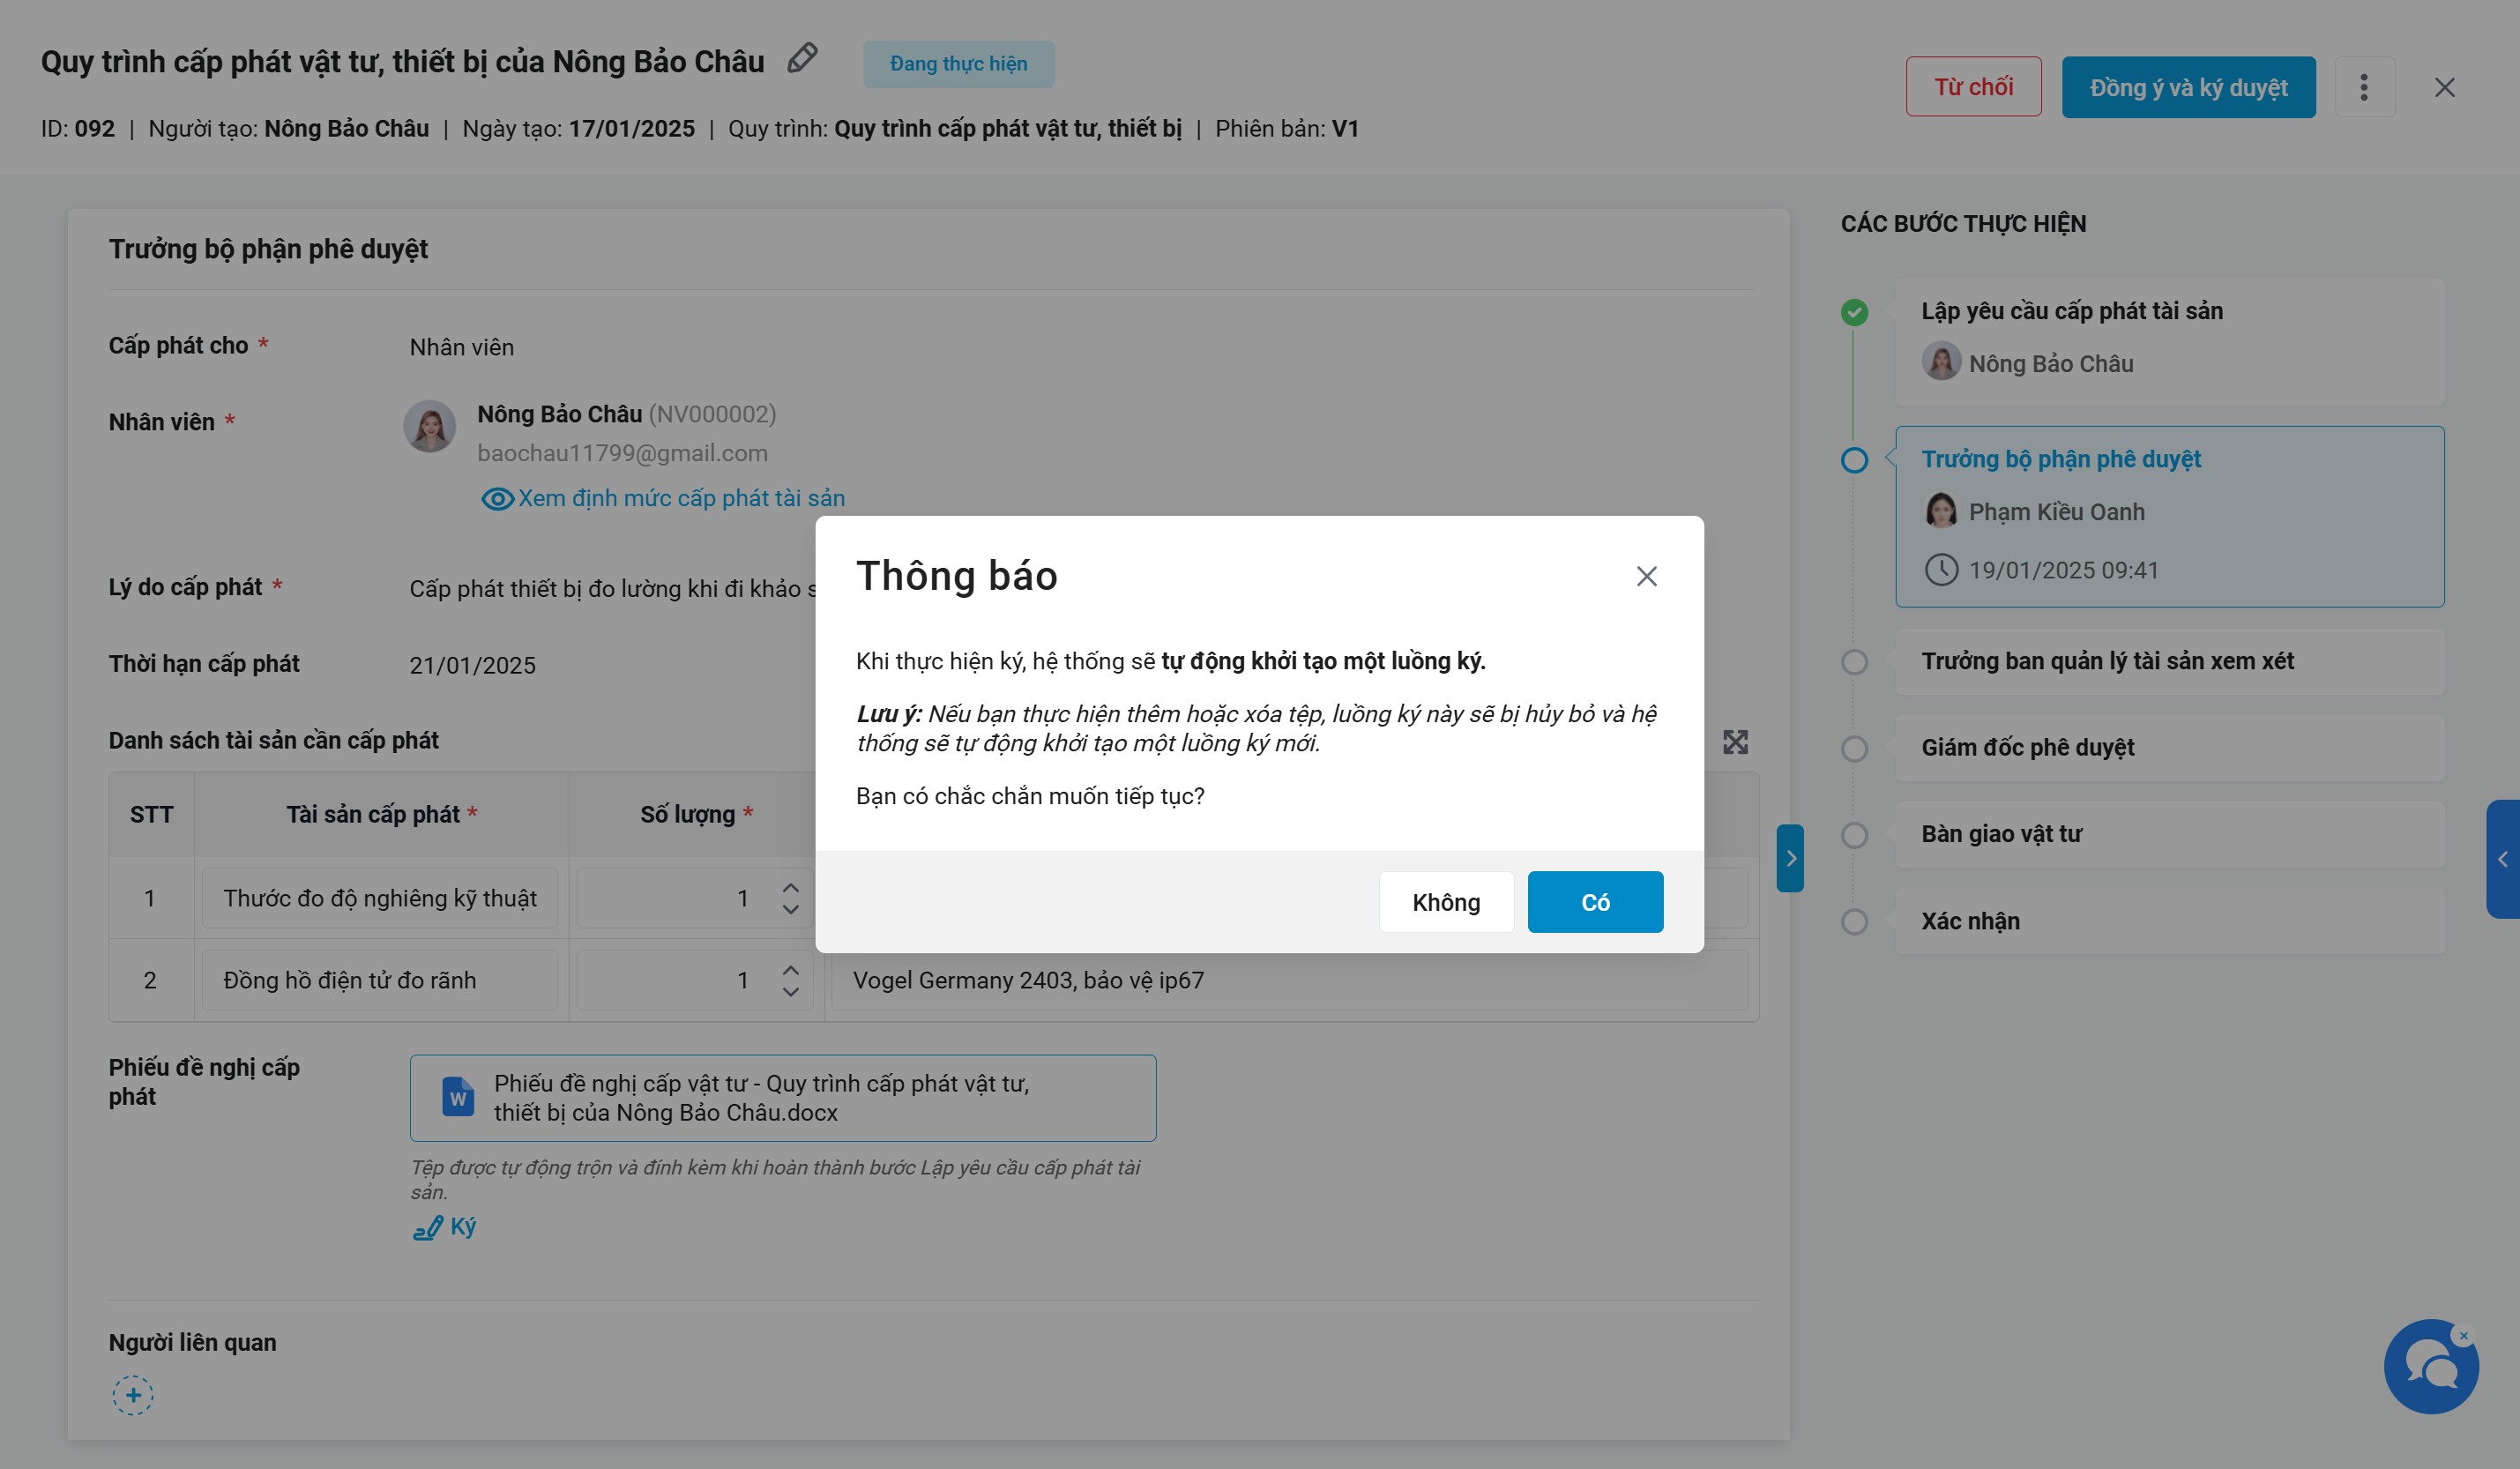Click the Không button to cancel

coord(1445,902)
